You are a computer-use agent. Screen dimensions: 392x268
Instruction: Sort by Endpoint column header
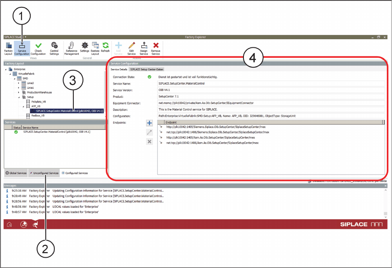[274, 122]
